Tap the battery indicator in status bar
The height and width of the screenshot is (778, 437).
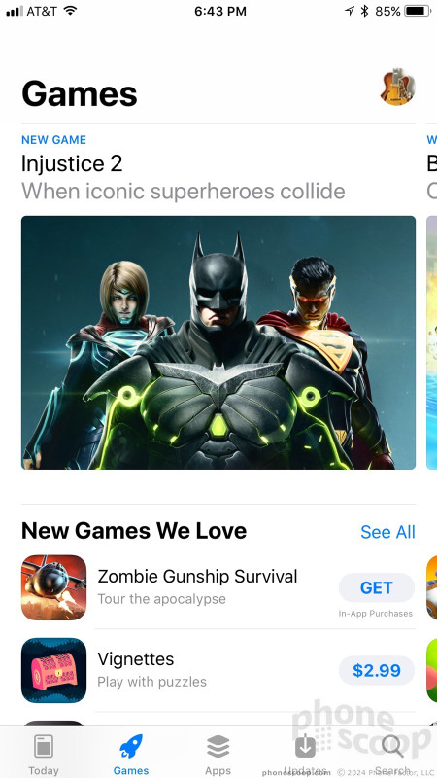(x=418, y=11)
